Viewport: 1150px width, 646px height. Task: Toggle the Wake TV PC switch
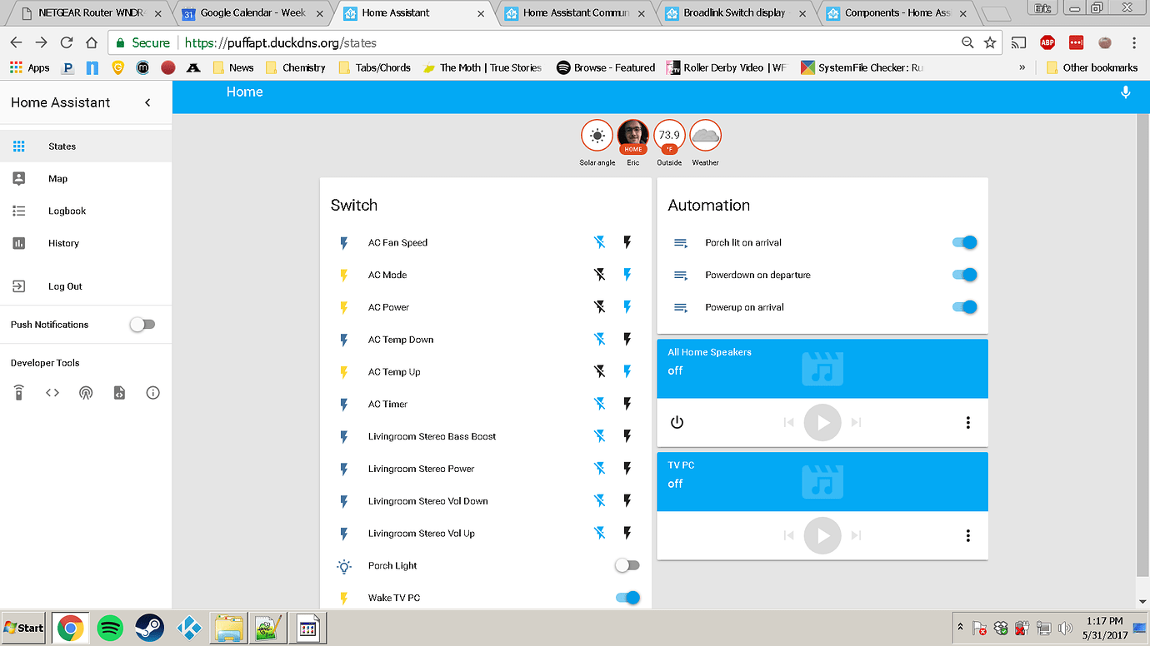(627, 598)
